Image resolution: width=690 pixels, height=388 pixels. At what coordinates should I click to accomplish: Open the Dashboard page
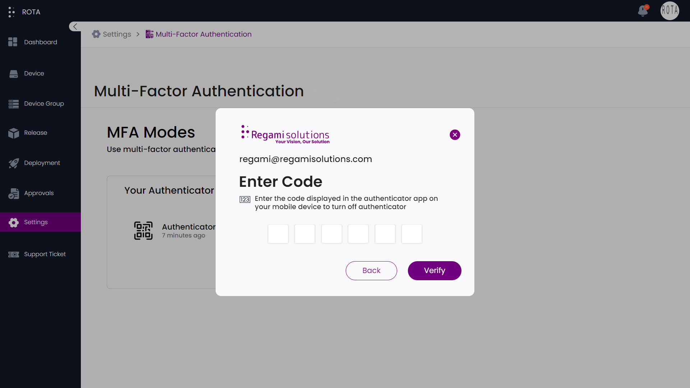(x=40, y=42)
